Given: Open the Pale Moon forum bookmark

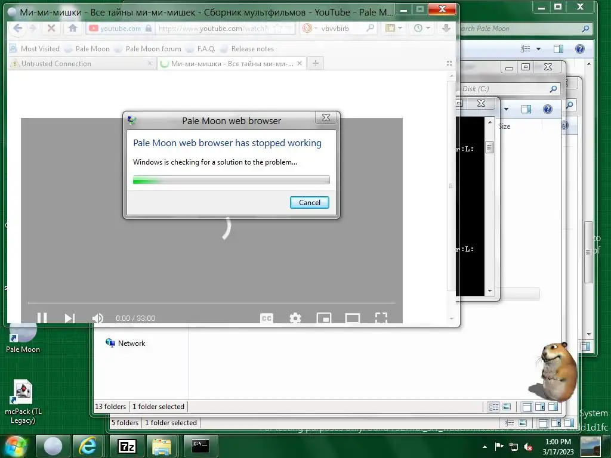Looking at the screenshot, I should click(x=148, y=49).
